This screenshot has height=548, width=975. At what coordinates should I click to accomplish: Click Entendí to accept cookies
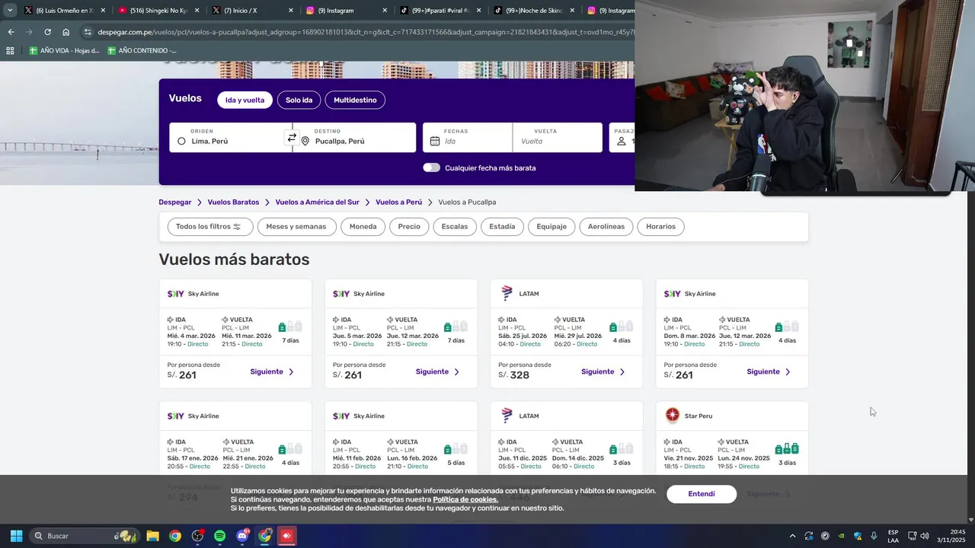tap(702, 494)
